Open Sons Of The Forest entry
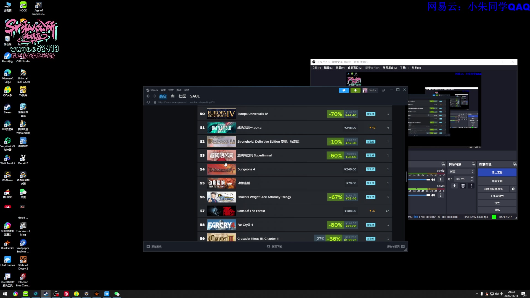 coord(295,211)
